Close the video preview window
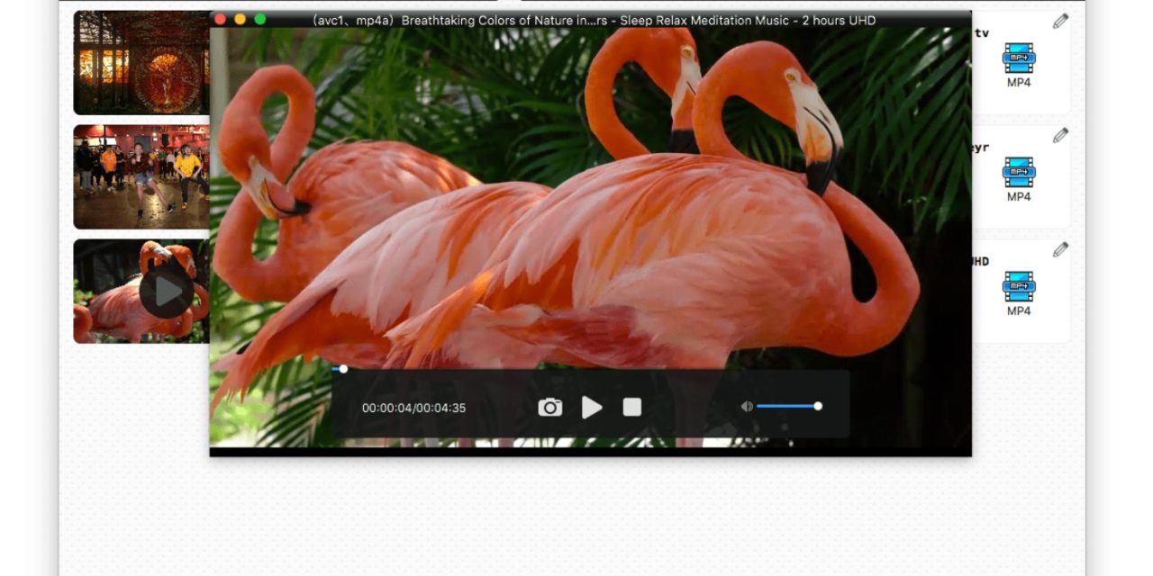Image resolution: width=1153 pixels, height=576 pixels. click(220, 19)
